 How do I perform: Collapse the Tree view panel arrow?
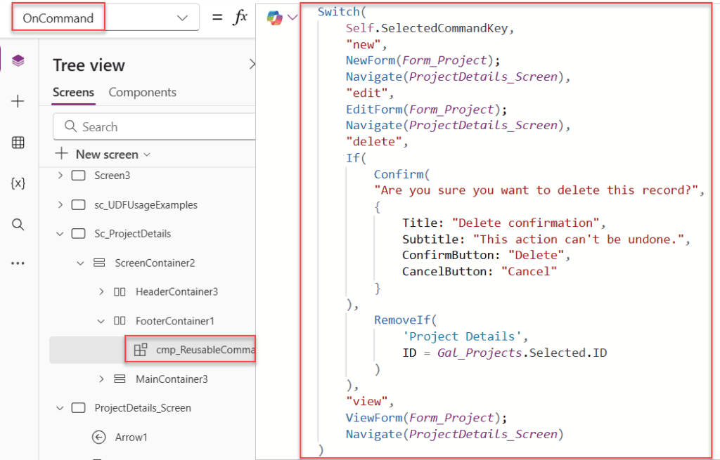[252, 64]
